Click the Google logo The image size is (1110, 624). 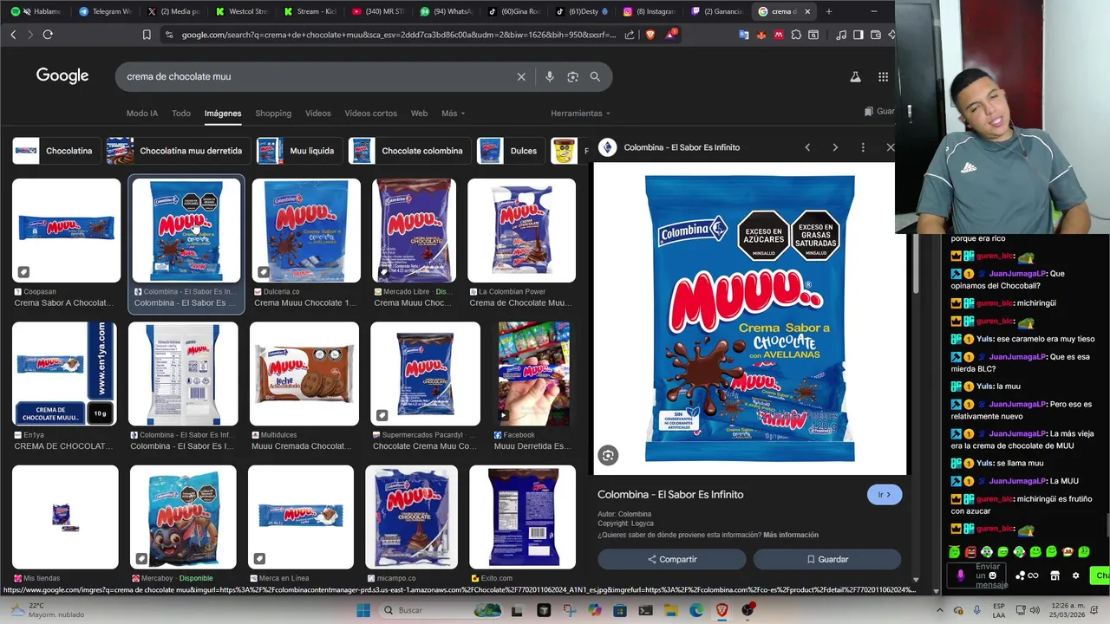pyautogui.click(x=62, y=76)
